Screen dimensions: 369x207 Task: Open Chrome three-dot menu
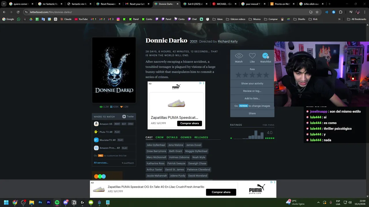pyautogui.click(x=364, y=12)
